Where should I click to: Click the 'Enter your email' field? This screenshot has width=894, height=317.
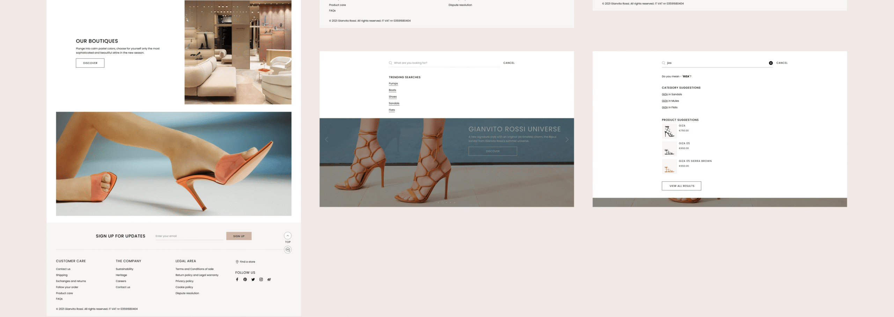(x=189, y=236)
